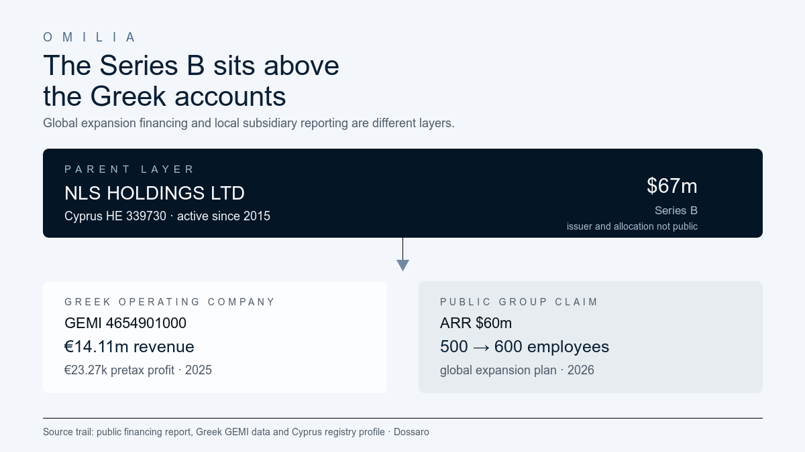Select the 500 → 600 employees line
The width and height of the screenshot is (805, 452).
(x=525, y=347)
